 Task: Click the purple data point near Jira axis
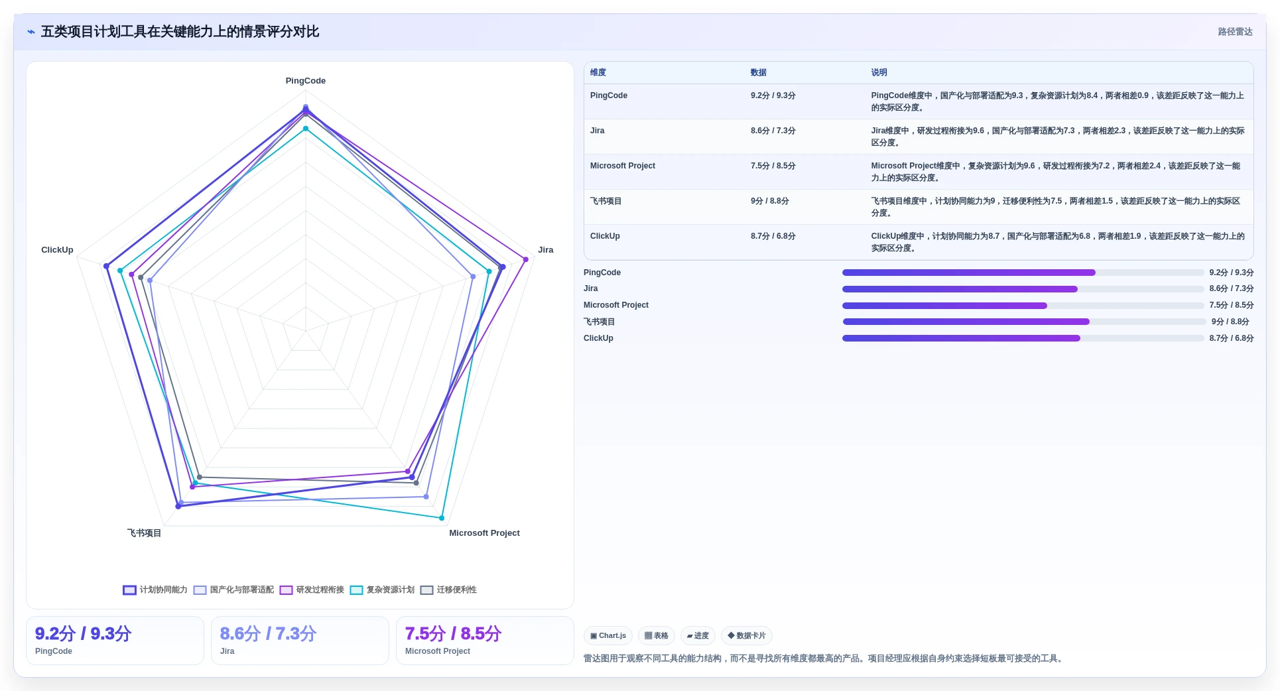coord(526,259)
